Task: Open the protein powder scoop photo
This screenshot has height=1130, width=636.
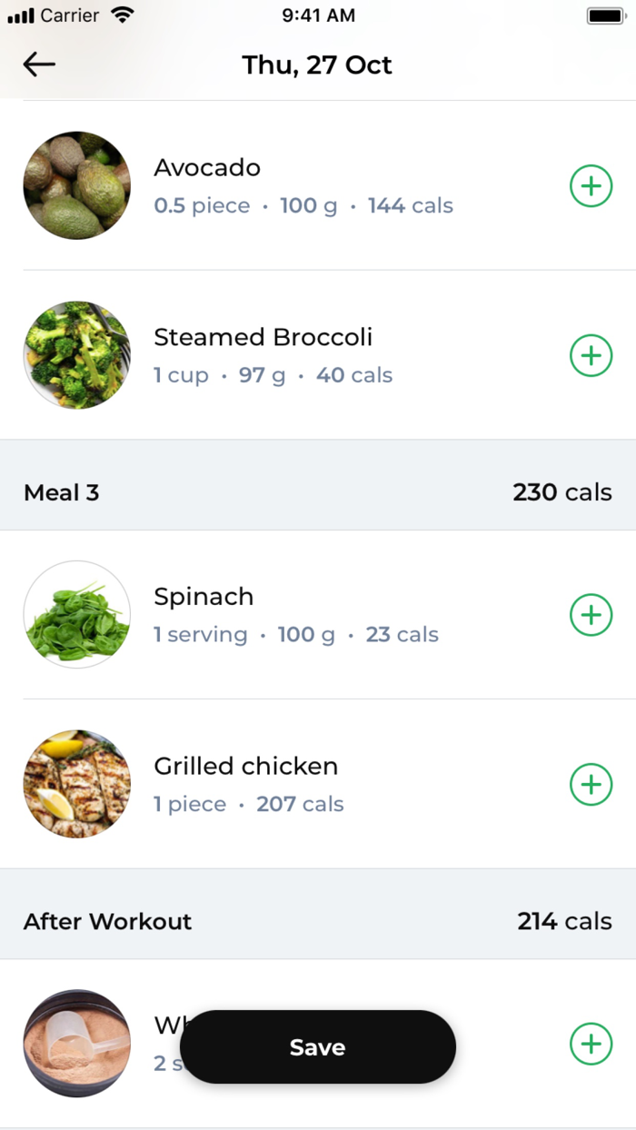Action: pos(77,1044)
